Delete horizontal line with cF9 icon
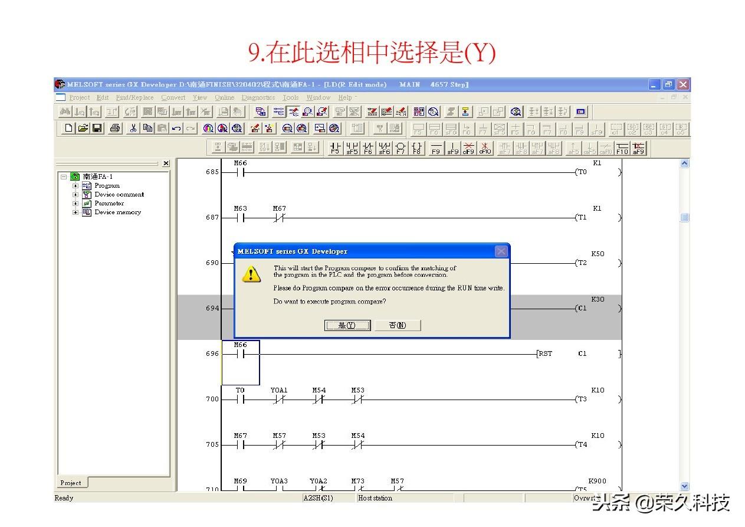The height and width of the screenshot is (527, 745). click(x=468, y=148)
